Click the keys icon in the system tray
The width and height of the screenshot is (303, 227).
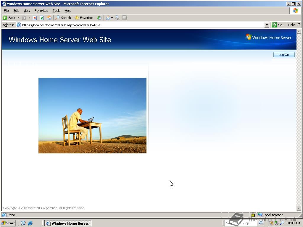pyautogui.click(x=271, y=223)
